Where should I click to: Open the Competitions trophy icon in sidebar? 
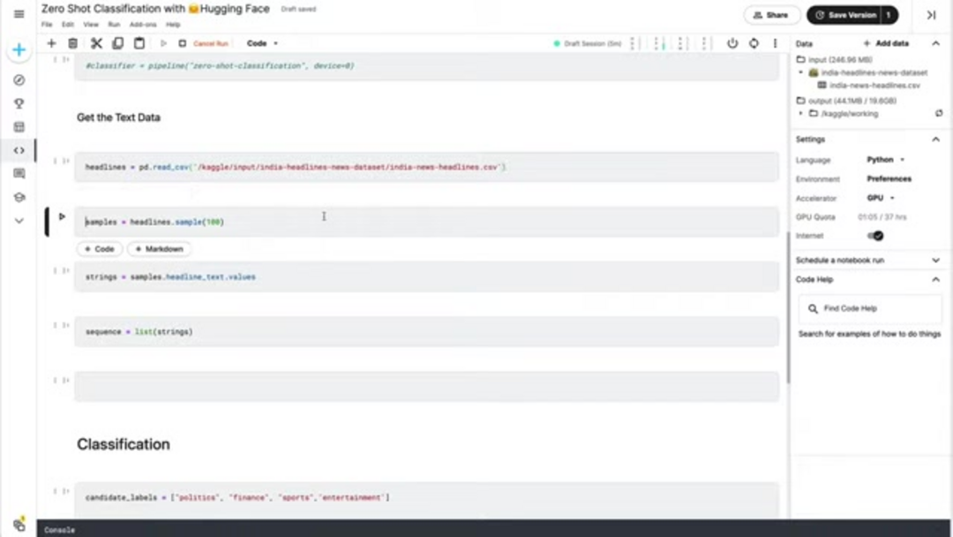tap(19, 103)
